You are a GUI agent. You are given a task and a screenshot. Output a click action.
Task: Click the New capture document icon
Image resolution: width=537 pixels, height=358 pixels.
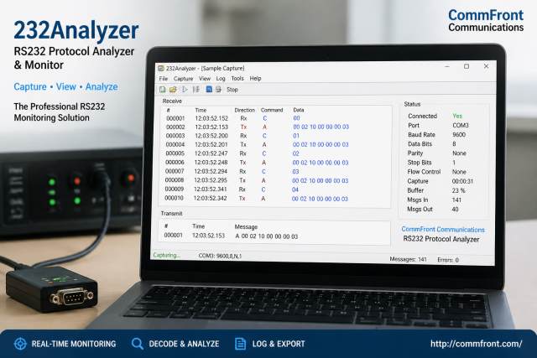[162, 90]
